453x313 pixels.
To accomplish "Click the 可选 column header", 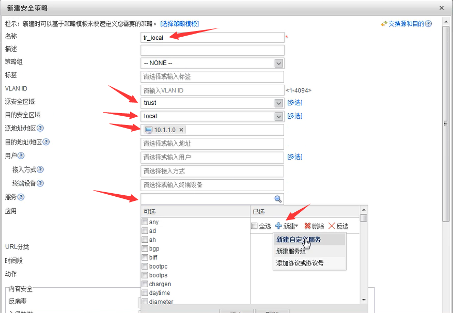I will pos(195,212).
